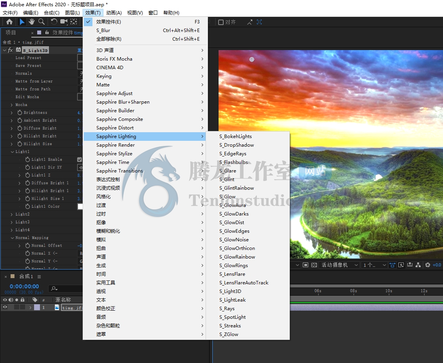Click the Light1 Dir XY point picker
Screen dimensions: 443x363
(x=80, y=167)
